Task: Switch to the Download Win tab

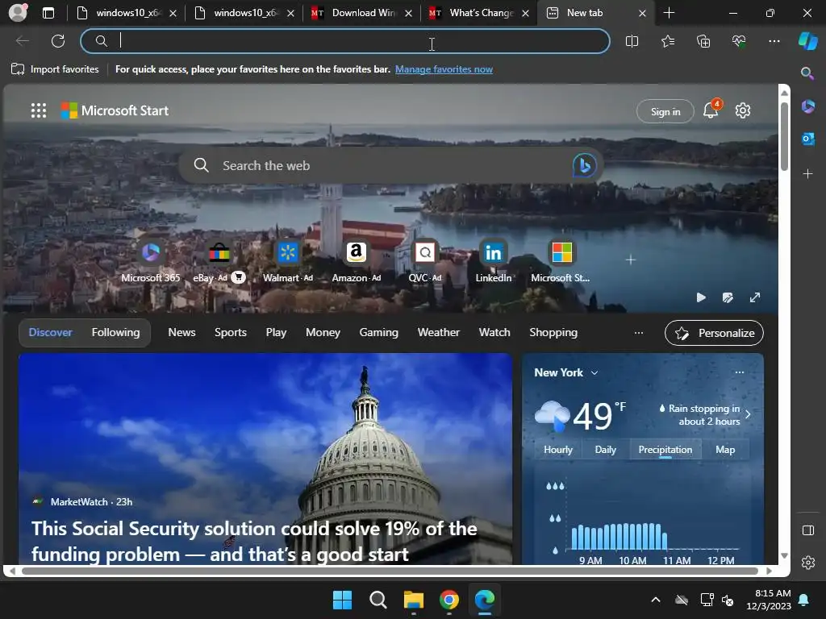Action: [362, 13]
